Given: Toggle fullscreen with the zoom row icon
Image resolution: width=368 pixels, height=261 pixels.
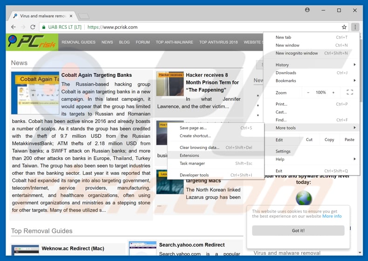Looking at the screenshot, I should pyautogui.click(x=350, y=93).
